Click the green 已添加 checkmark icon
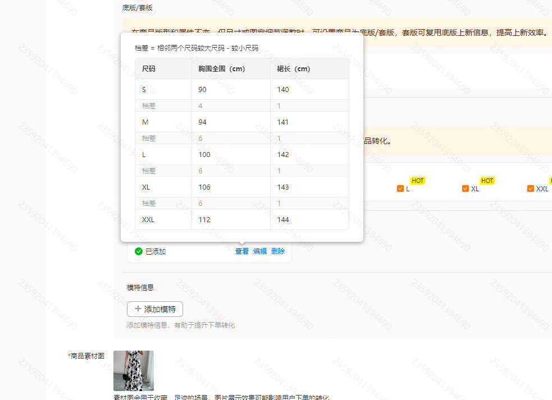 (139, 251)
